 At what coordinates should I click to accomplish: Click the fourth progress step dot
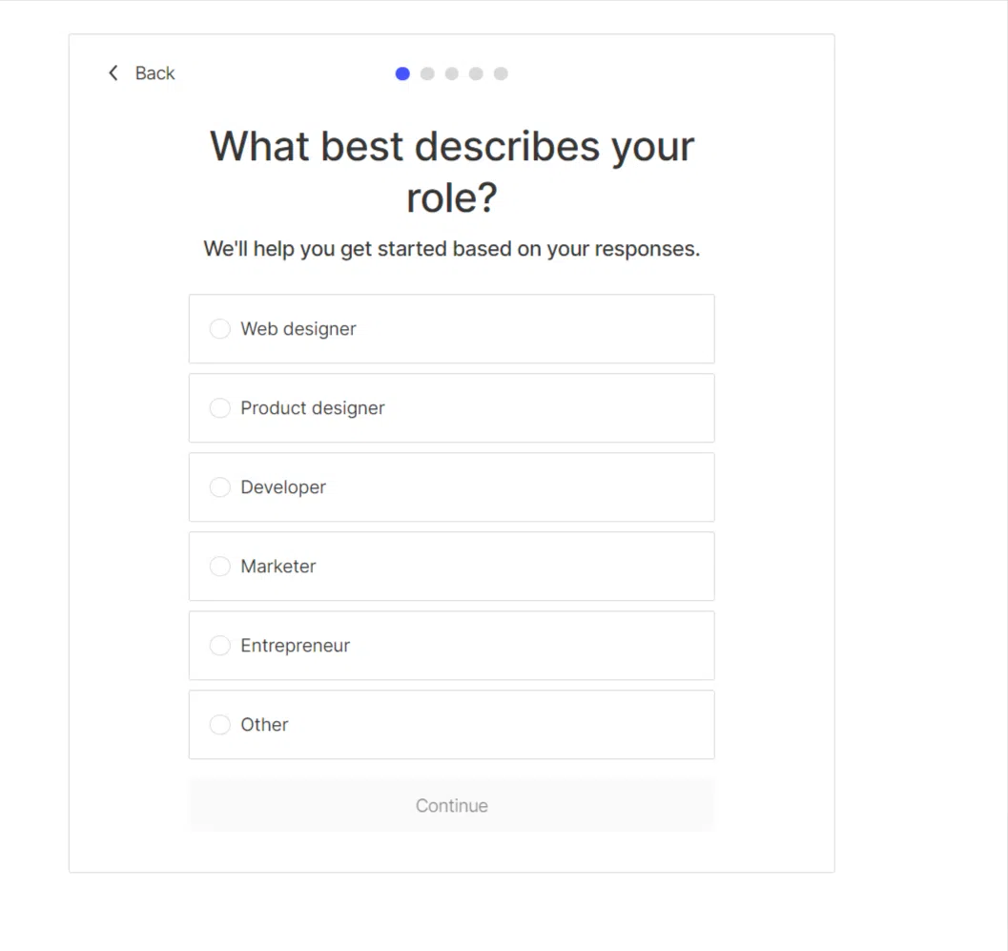pos(476,73)
